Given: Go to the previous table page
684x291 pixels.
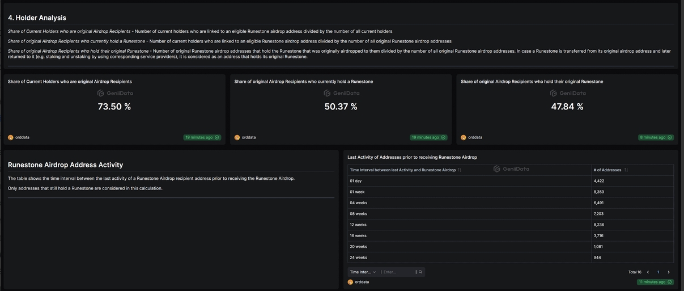Looking at the screenshot, I should click(x=648, y=272).
